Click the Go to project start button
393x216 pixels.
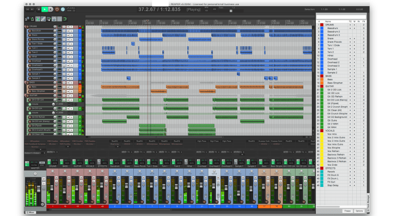pos(27,9)
